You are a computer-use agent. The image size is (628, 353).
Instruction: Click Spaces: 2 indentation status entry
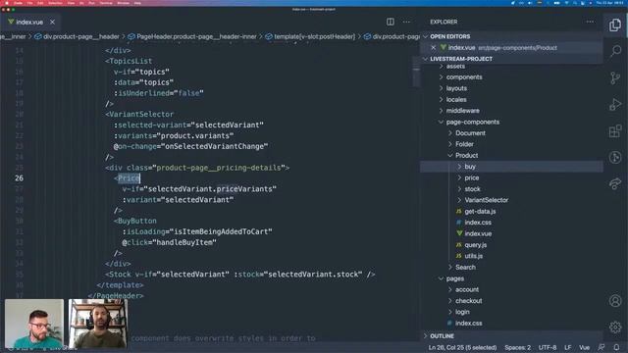517,347
